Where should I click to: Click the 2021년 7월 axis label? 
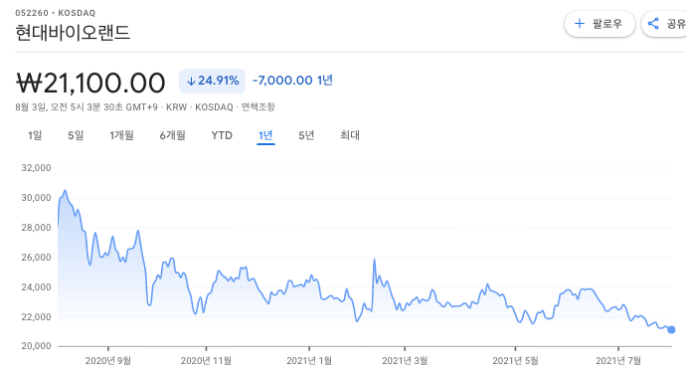click(x=618, y=360)
